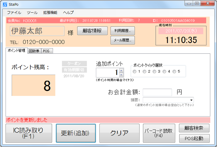Open the 拡張機能 menu
This screenshot has width=217, height=147.
(50, 13)
